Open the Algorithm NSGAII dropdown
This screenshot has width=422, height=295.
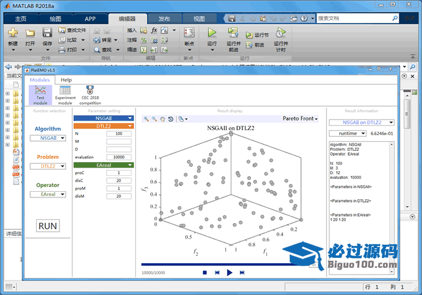tap(48, 138)
